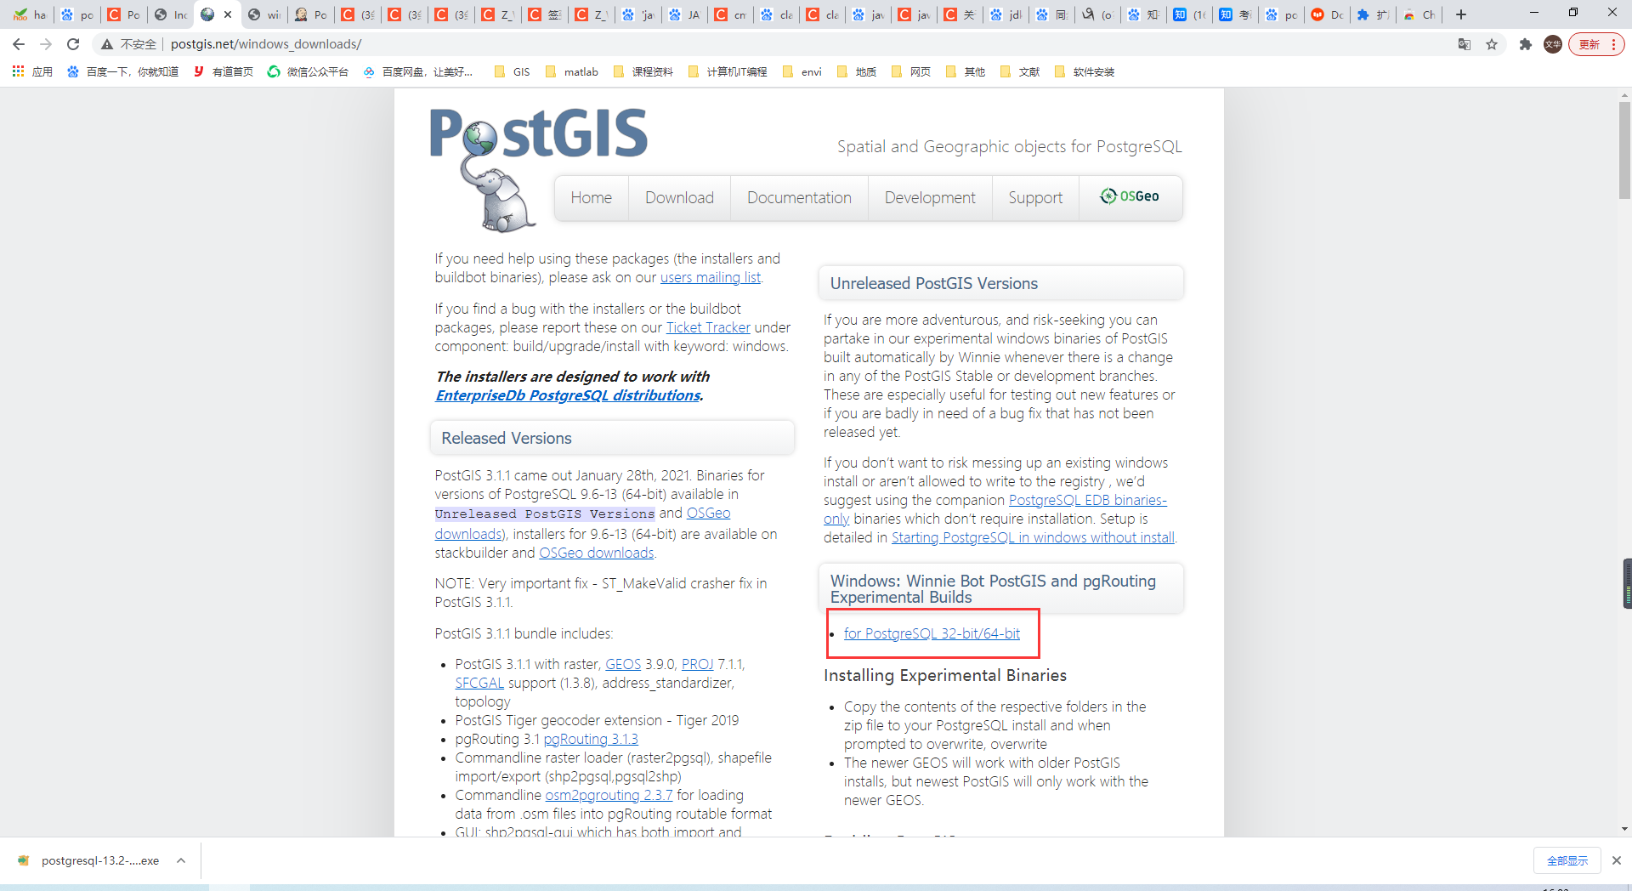Click the Released Versions heading
Viewport: 1632px width, 891px height.
click(x=507, y=439)
